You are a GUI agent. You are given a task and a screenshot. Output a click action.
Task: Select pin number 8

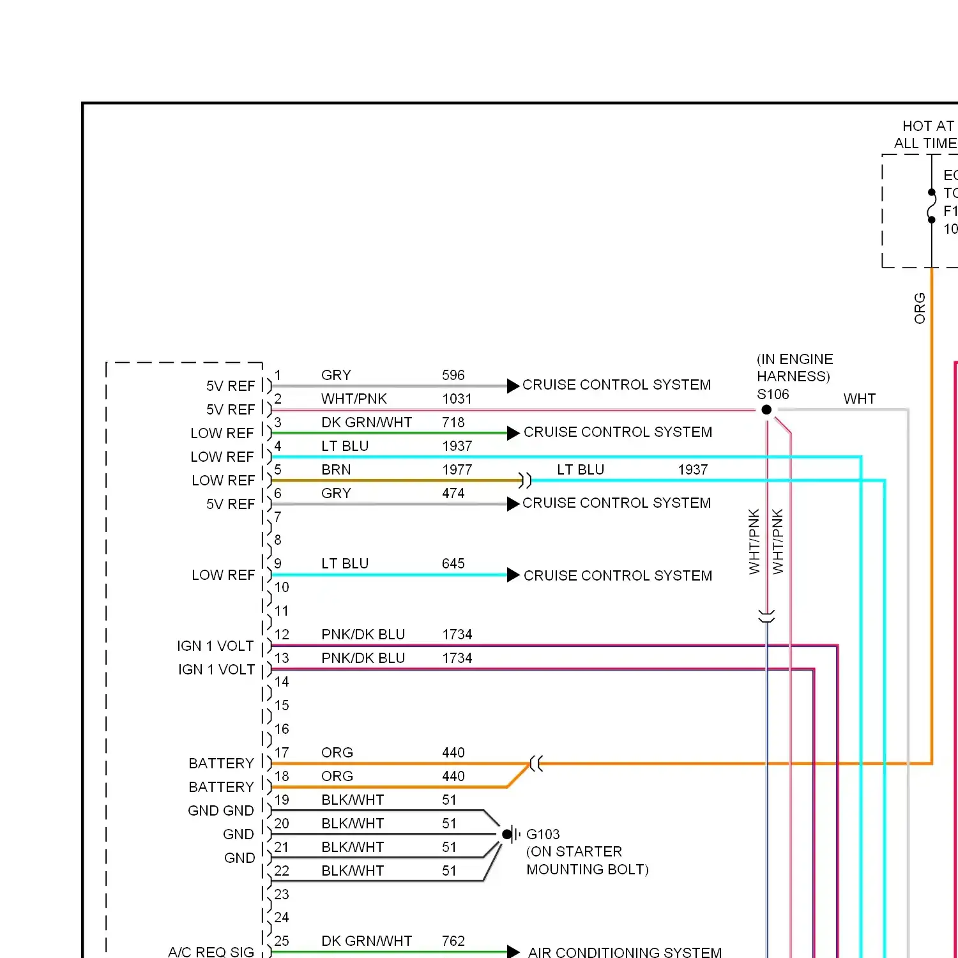(278, 540)
